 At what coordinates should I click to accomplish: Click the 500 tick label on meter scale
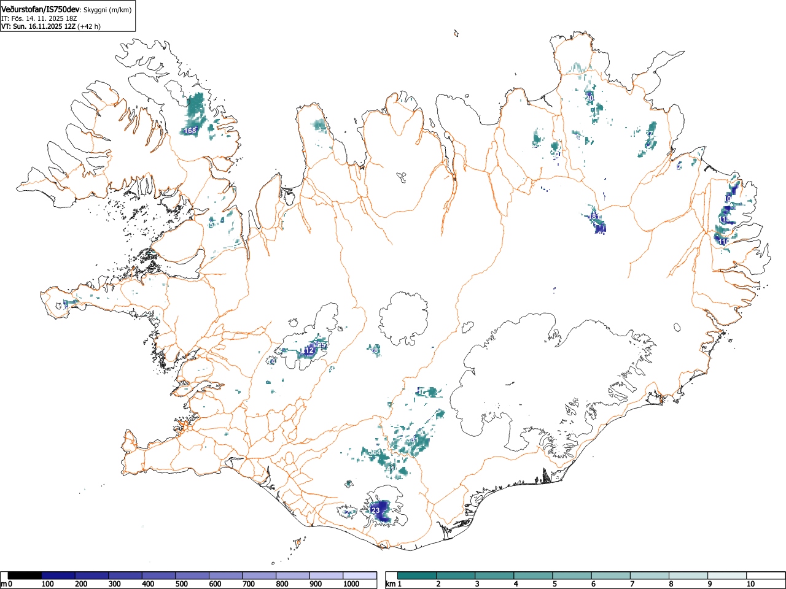coord(181,584)
